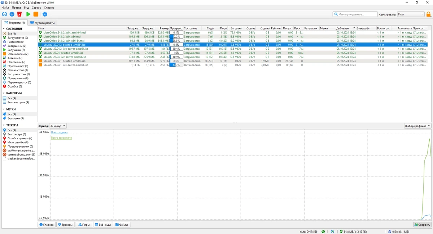
Task: Open the Трекеры bottom panel tab
Action: pos(65,225)
